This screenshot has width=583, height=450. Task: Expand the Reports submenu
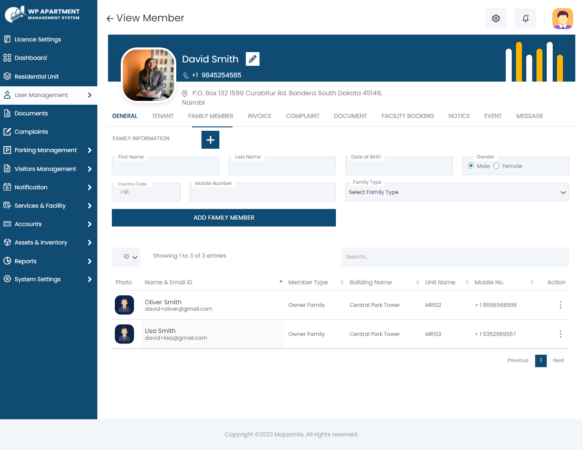pyautogui.click(x=90, y=261)
